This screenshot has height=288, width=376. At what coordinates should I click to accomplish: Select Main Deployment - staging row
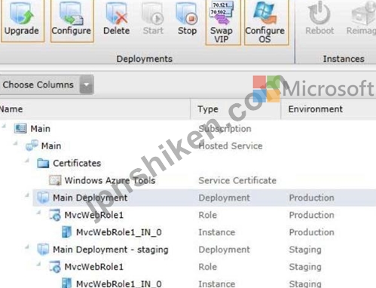pyautogui.click(x=188, y=250)
